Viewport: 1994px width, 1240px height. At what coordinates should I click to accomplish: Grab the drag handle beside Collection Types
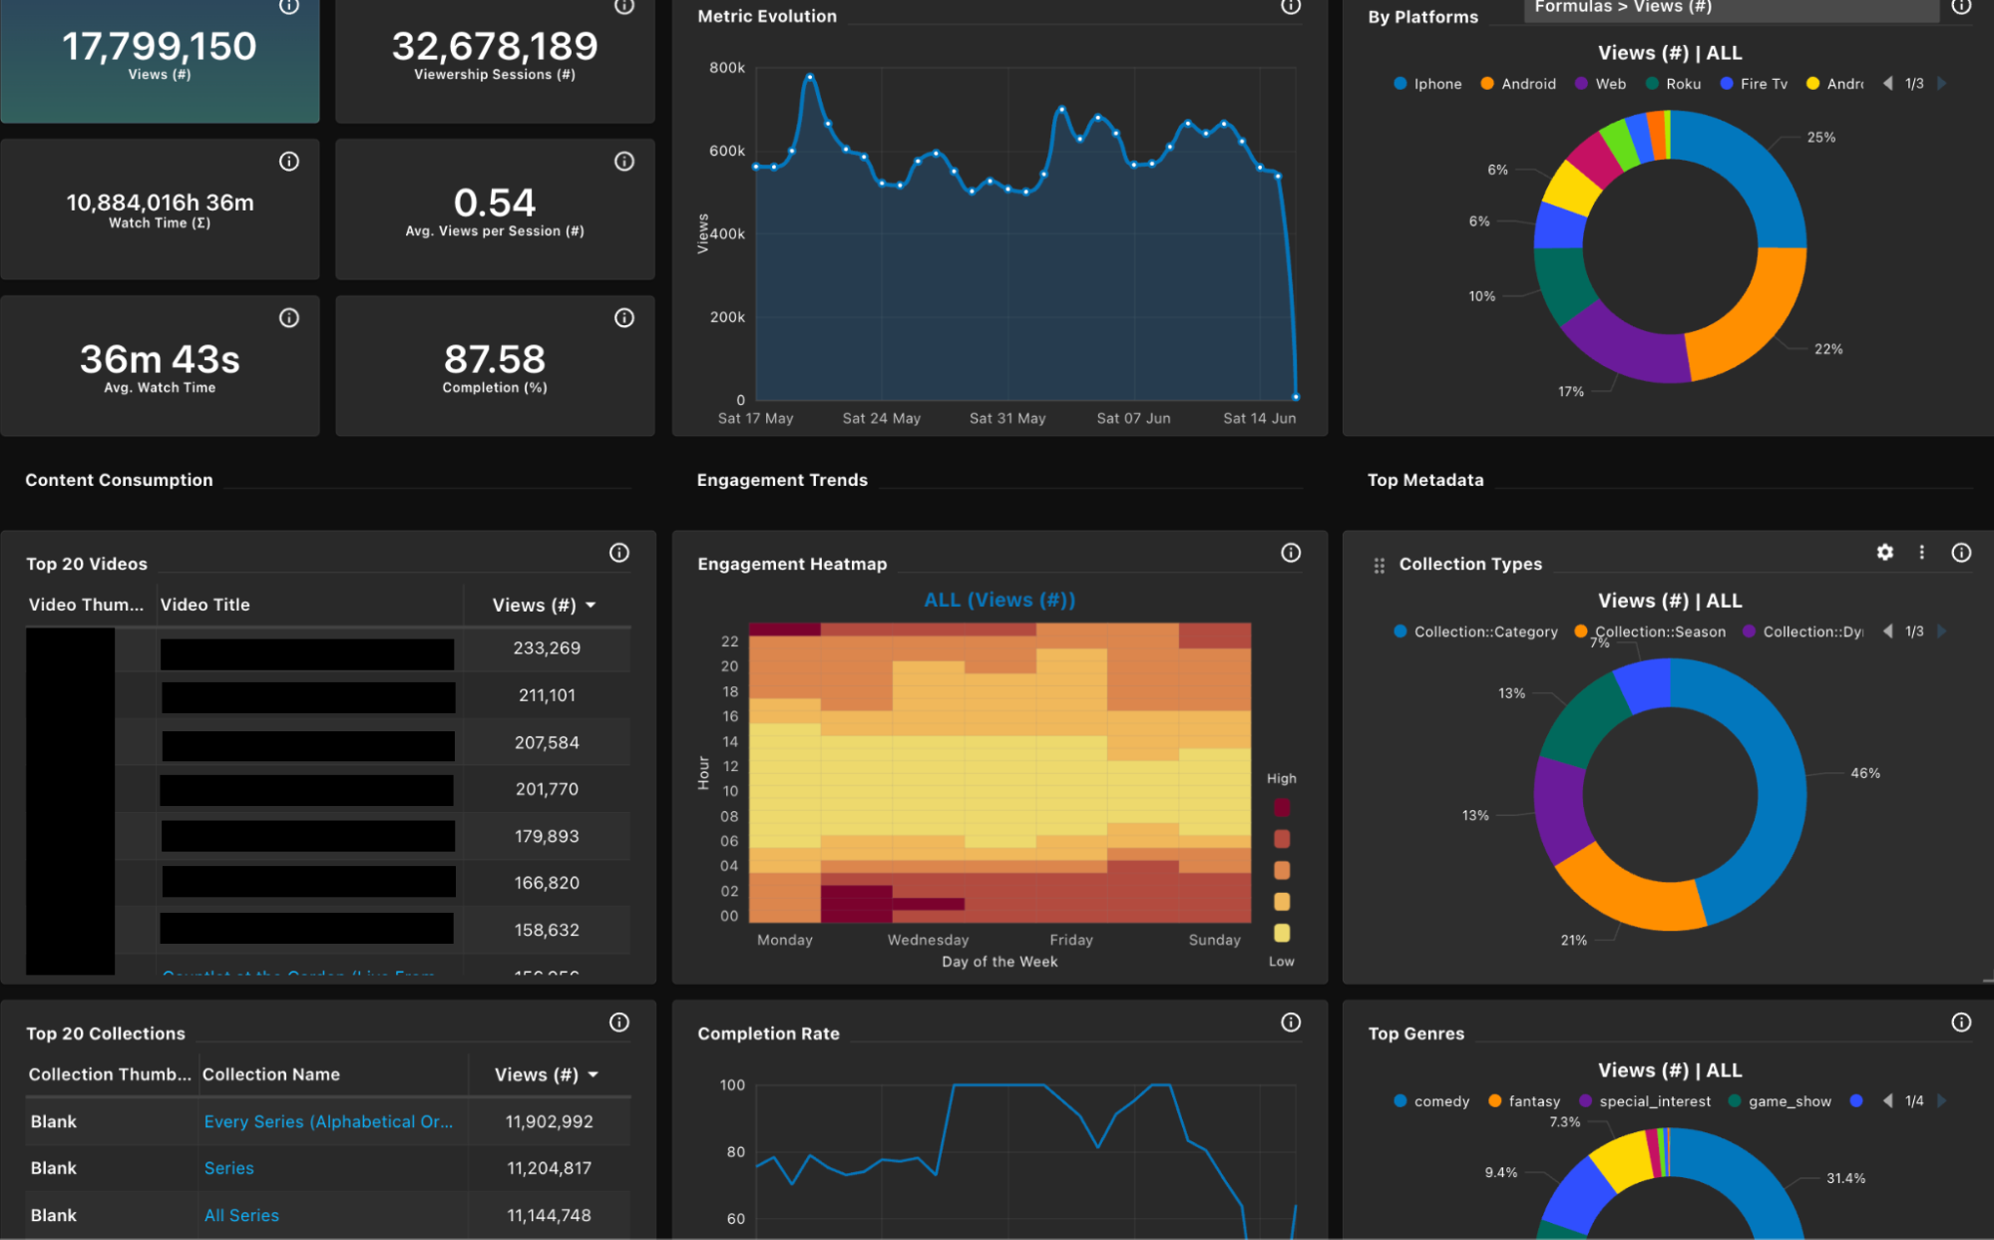coord(1379,566)
